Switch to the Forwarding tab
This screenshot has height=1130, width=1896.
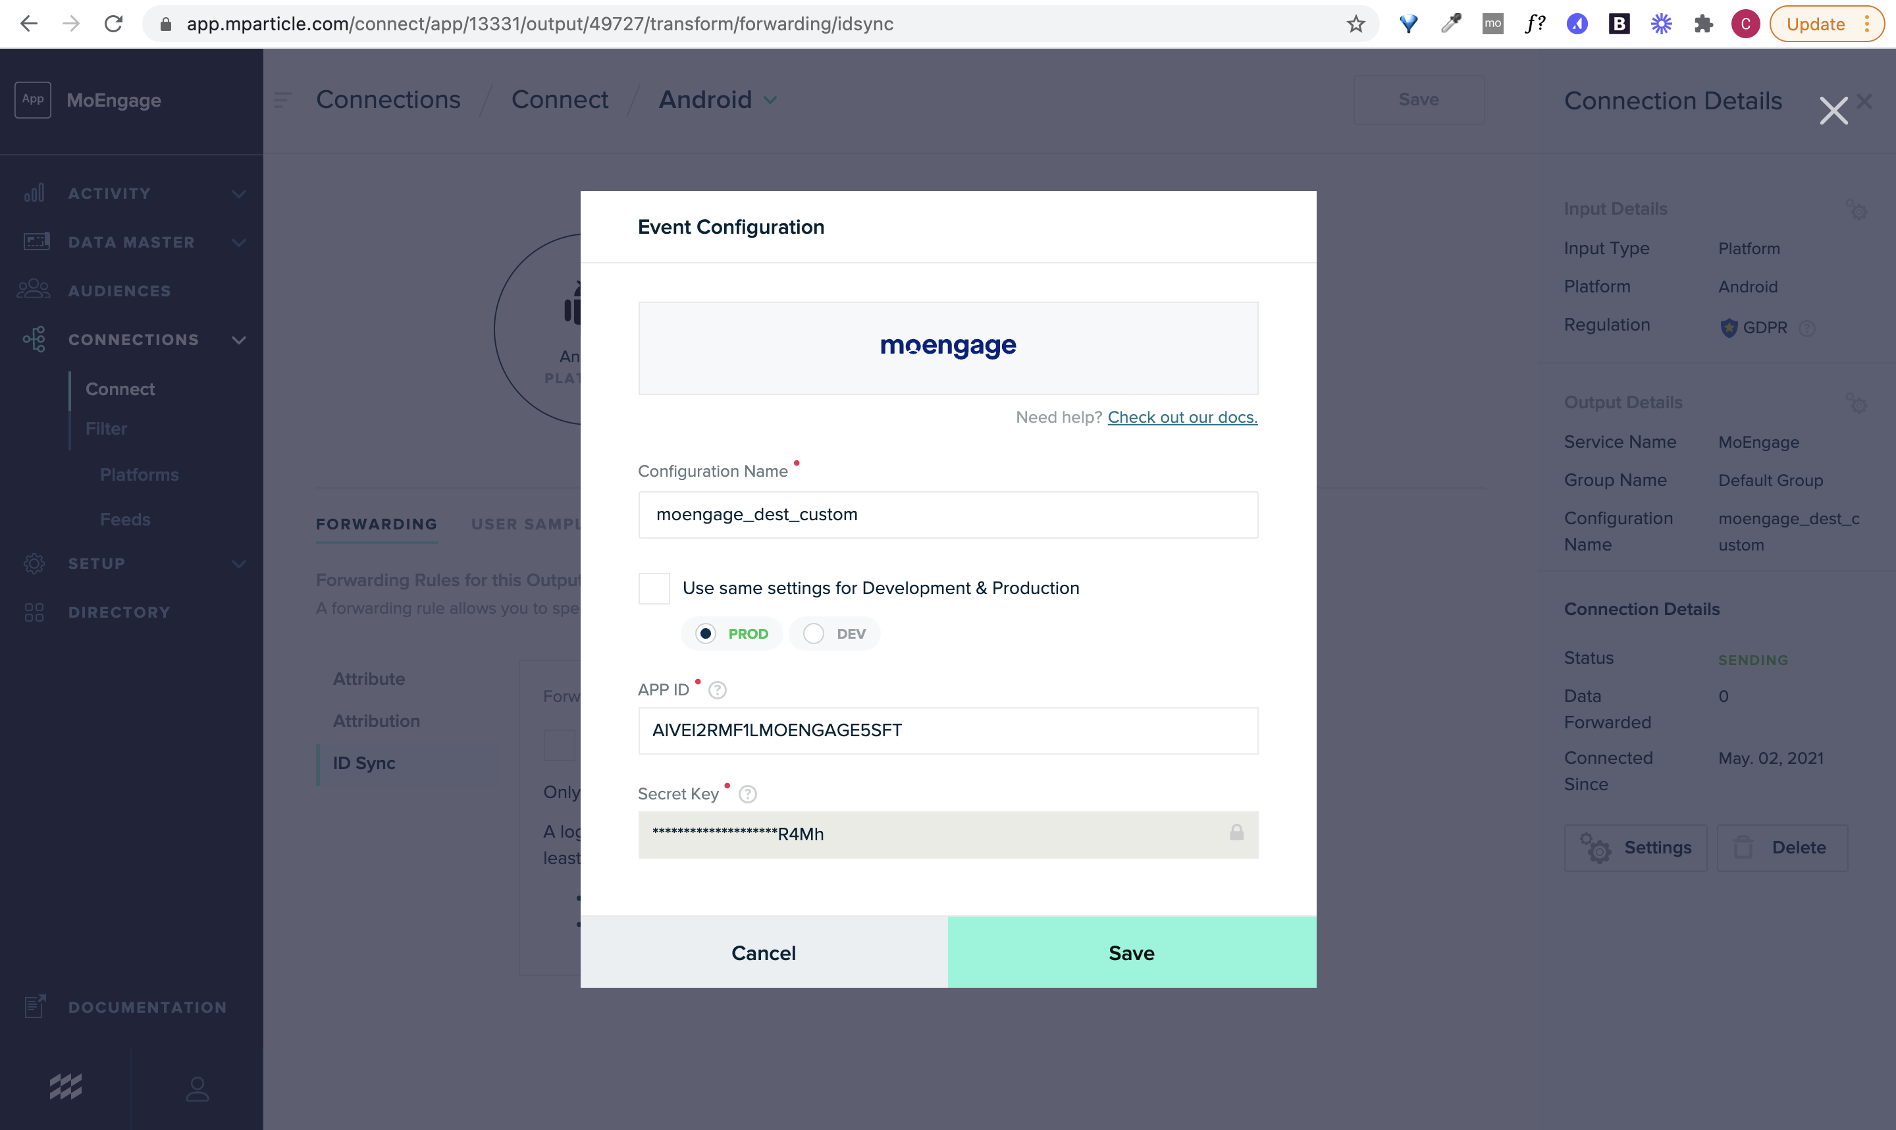tap(377, 524)
